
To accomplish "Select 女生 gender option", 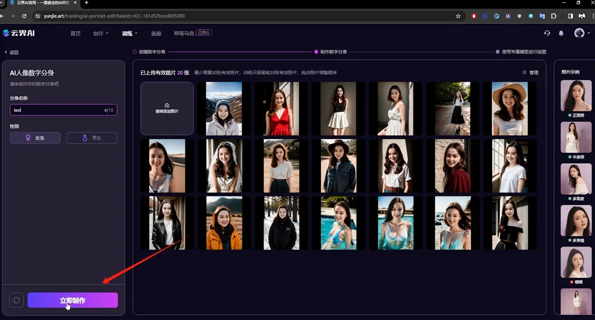I will [x=35, y=138].
